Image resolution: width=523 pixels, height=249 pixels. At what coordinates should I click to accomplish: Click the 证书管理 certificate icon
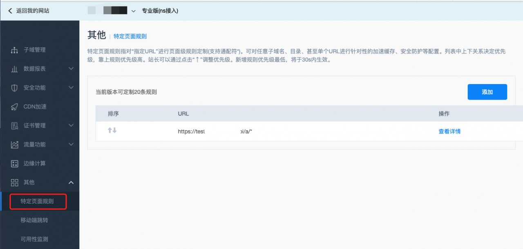(15, 126)
